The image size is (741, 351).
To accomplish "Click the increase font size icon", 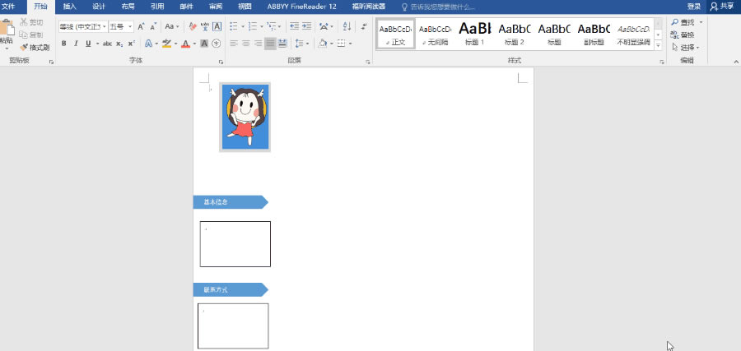I will (x=141, y=26).
